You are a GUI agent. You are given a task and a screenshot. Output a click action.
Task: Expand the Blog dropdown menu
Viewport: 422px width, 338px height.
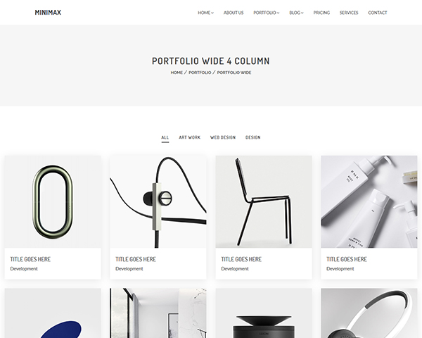pos(296,13)
